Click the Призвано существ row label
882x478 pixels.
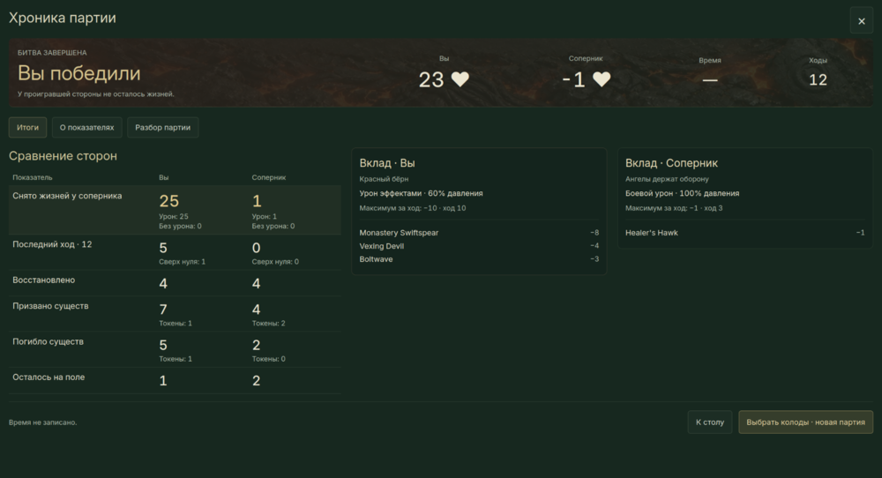click(50, 306)
